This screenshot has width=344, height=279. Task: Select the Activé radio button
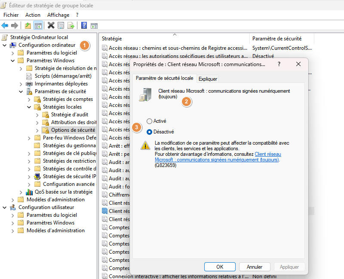coord(150,121)
